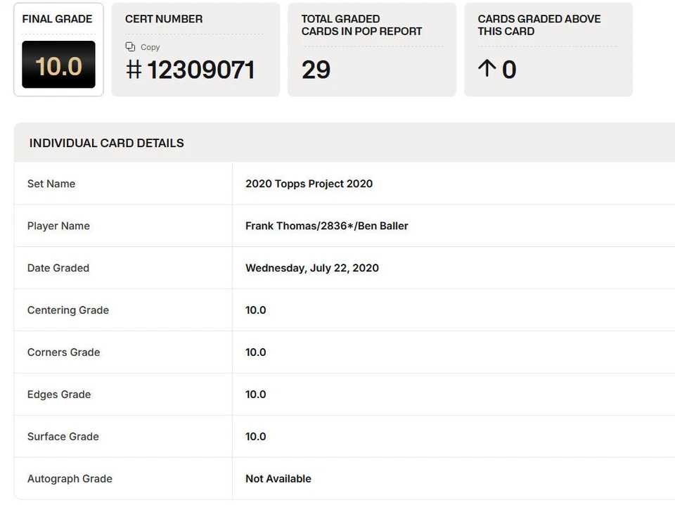
Task: Click the hash symbol before cert number
Action: 134,70
